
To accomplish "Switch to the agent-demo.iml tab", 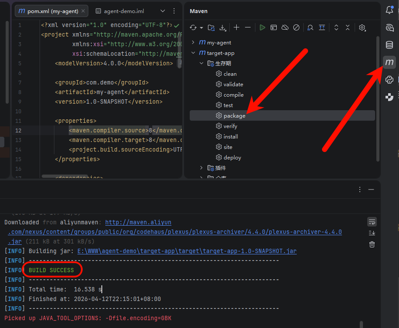I will (x=120, y=11).
